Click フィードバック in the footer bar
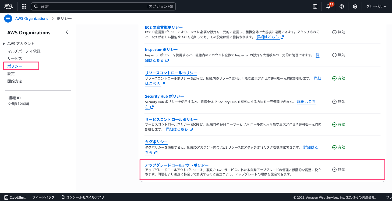This screenshot has width=392, height=201. point(43,197)
